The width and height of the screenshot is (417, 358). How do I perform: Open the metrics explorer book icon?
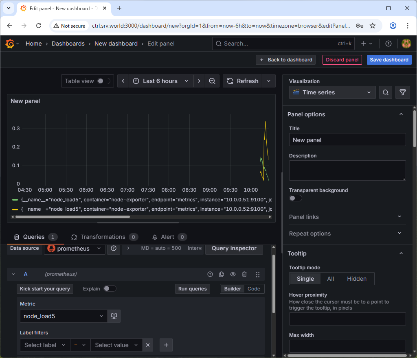tap(114, 316)
